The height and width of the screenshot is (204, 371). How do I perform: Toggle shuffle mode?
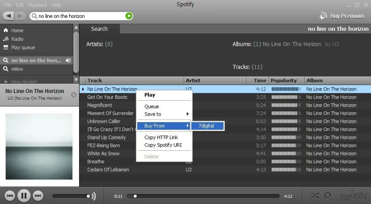click(x=315, y=196)
